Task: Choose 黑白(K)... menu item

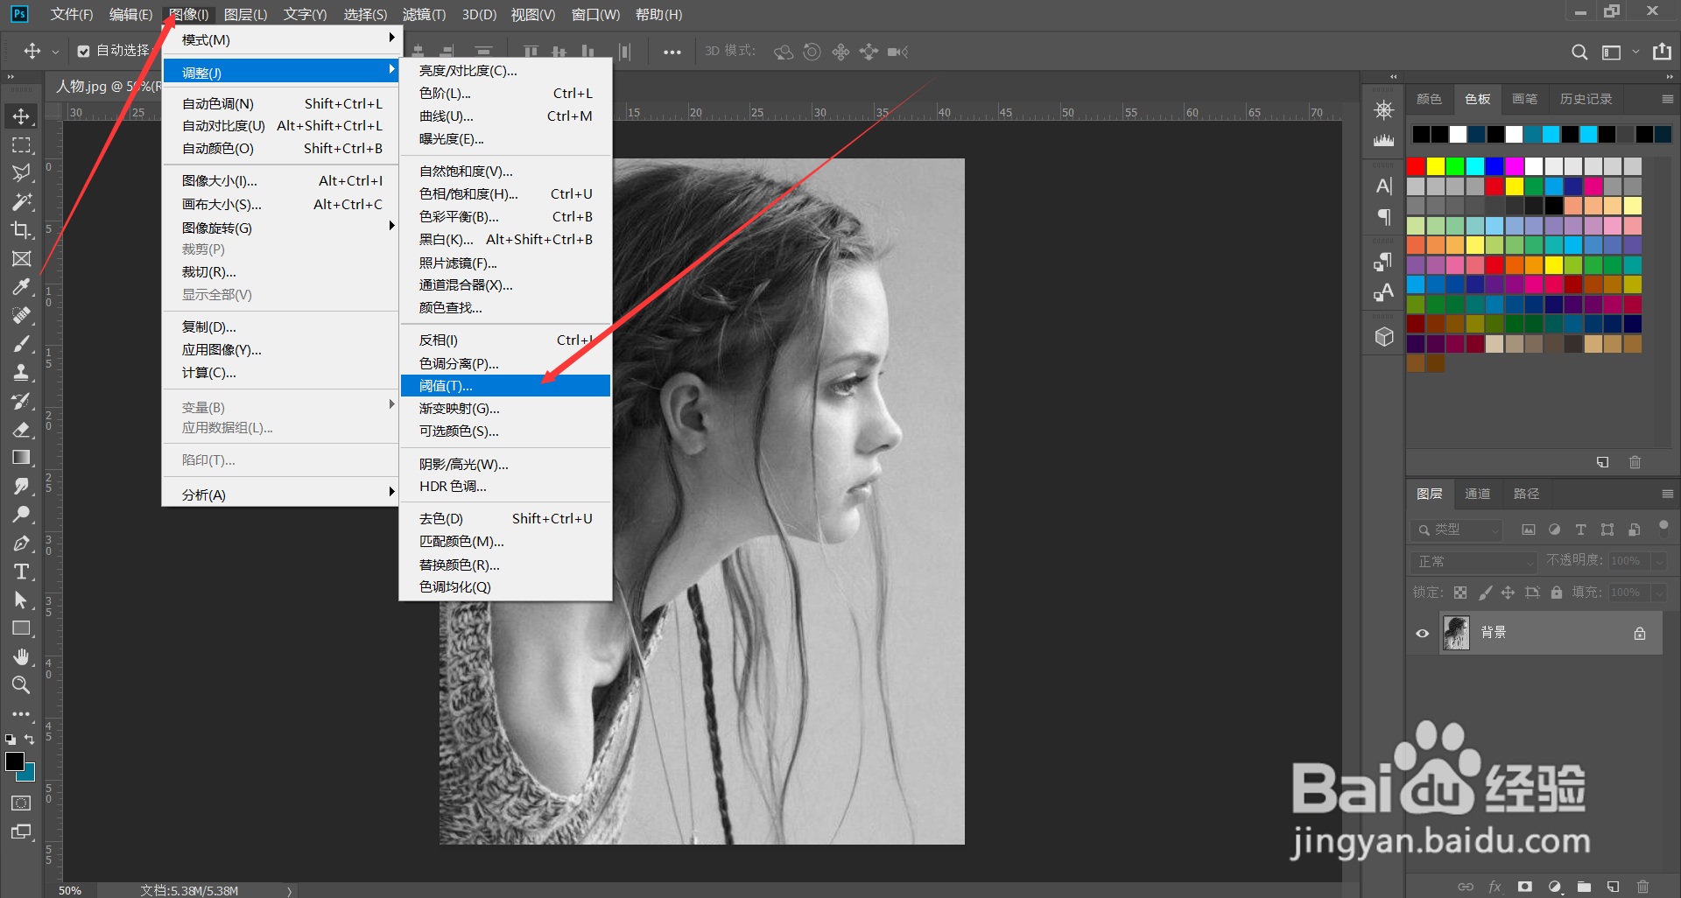Action: click(x=505, y=239)
